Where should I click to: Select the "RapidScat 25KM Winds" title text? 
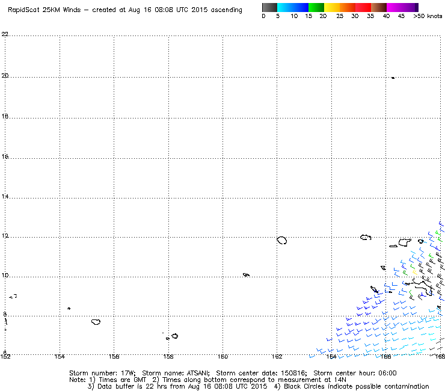44,10
